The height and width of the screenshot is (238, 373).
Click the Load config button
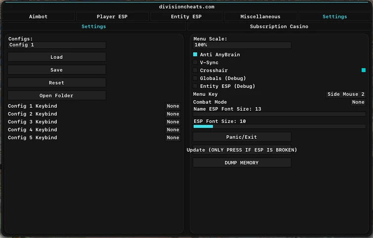[x=57, y=57]
